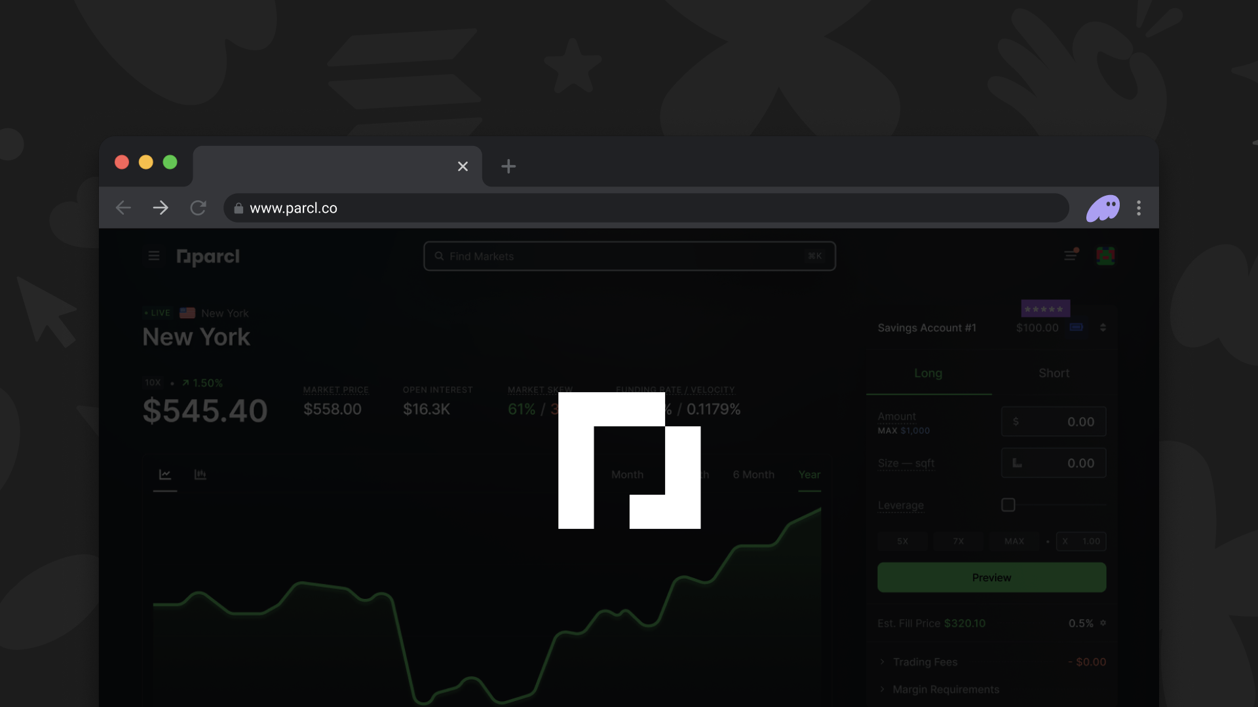1258x707 pixels.
Task: Open the browser three-dot menu
Action: tap(1139, 208)
